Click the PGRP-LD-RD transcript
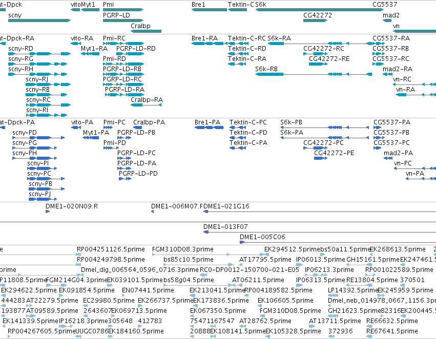436x339 pixels. click(x=130, y=54)
